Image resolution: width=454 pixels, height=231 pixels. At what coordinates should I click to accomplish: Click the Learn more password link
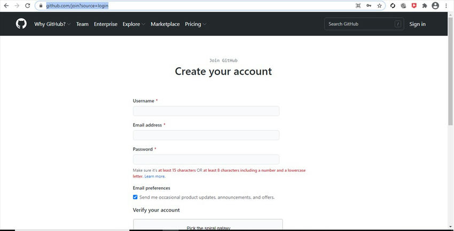point(154,176)
